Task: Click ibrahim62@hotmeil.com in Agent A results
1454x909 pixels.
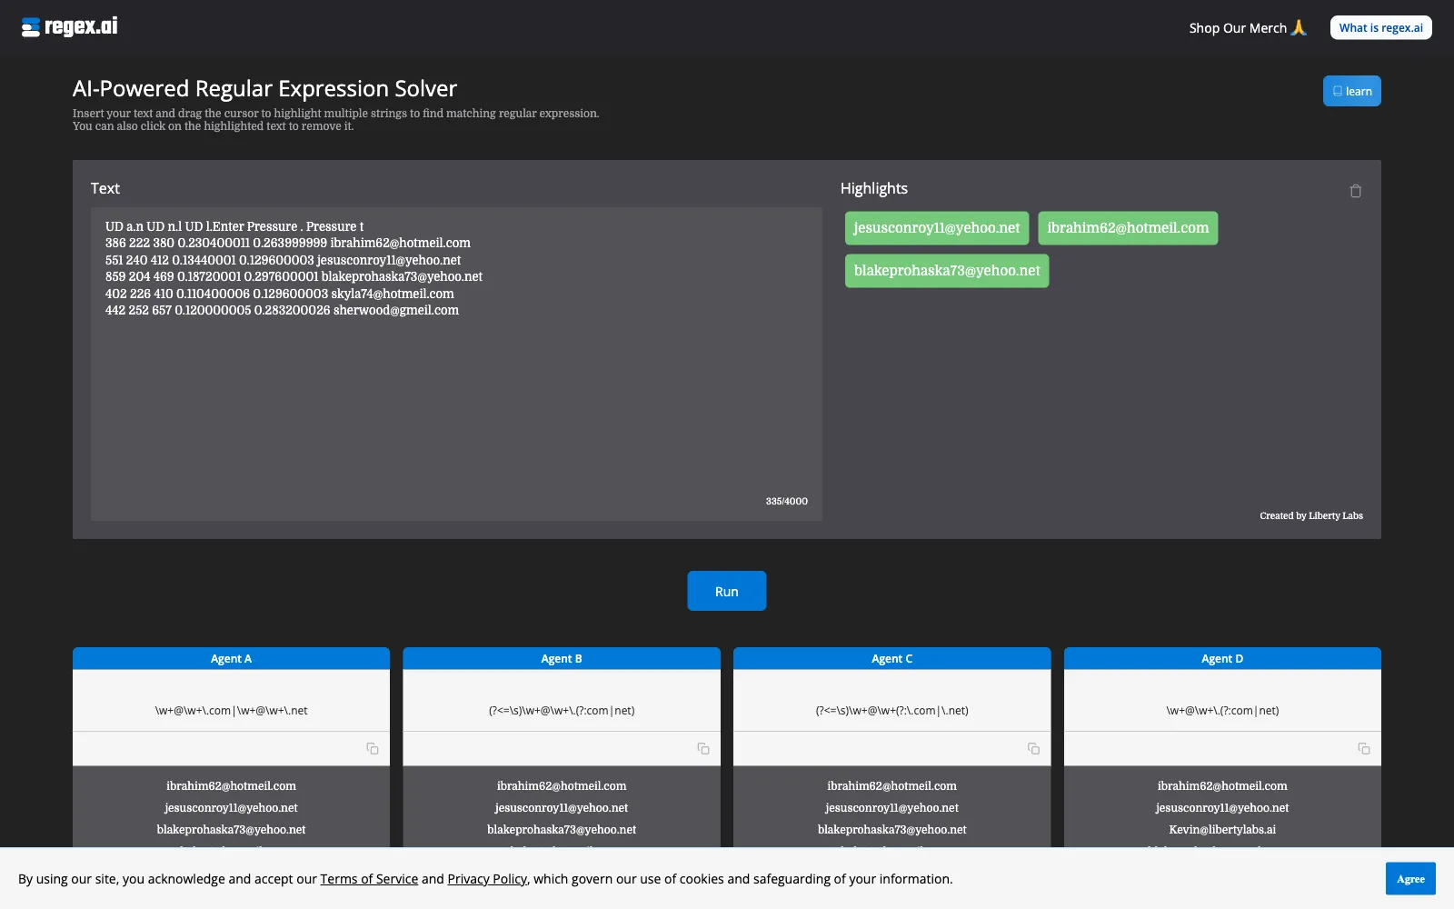Action: click(x=231, y=786)
